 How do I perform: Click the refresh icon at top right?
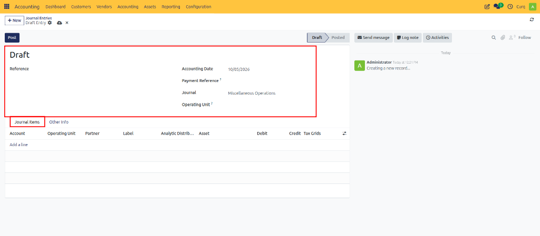[x=532, y=19]
